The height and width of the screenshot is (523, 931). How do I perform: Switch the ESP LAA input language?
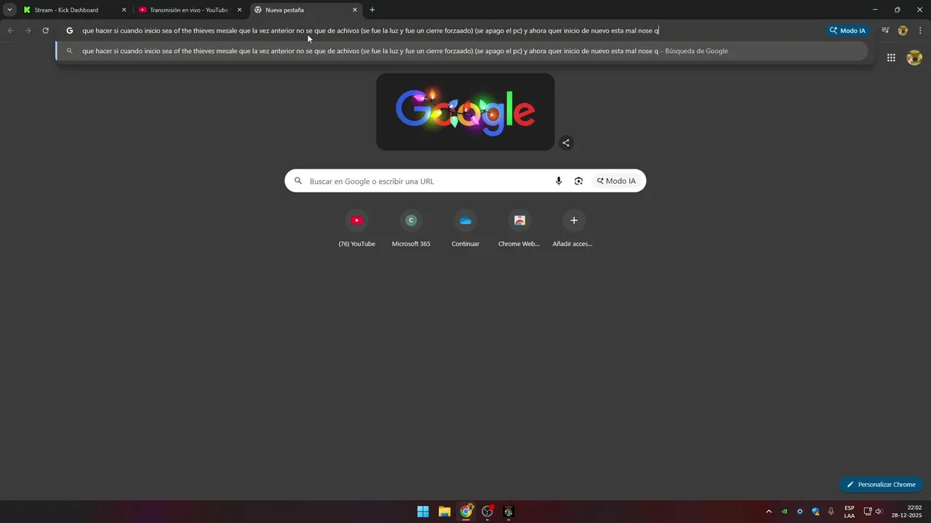(850, 511)
